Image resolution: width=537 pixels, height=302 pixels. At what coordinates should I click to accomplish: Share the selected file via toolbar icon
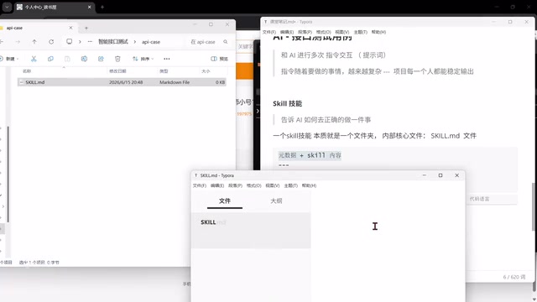pos(101,59)
